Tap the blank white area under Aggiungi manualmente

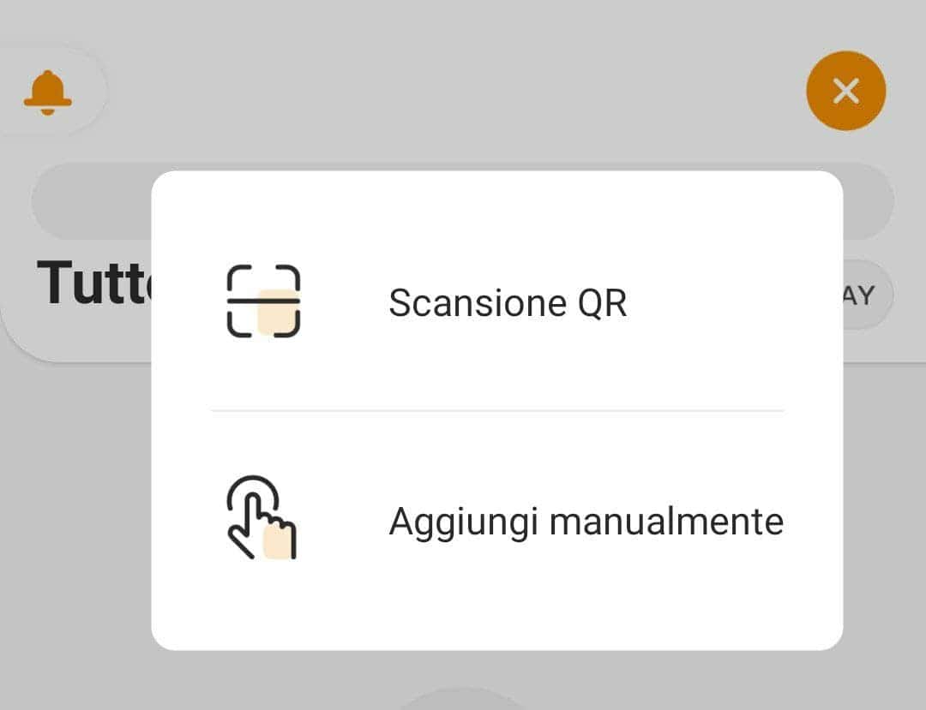coord(497,601)
